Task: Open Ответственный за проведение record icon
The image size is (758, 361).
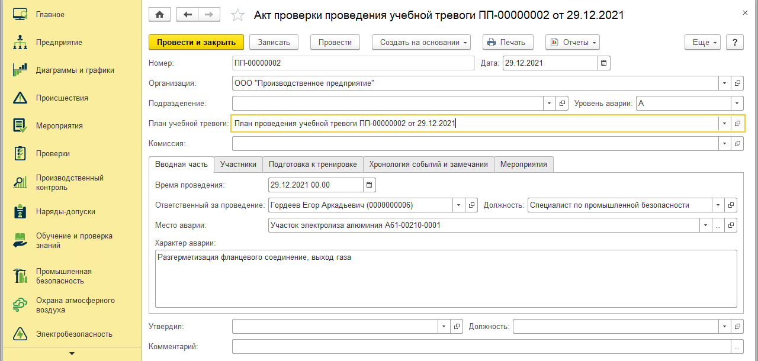Action: click(472, 205)
